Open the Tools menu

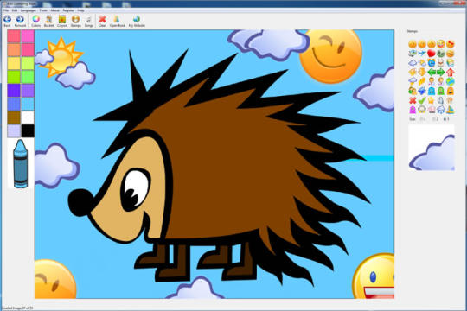pyautogui.click(x=43, y=10)
